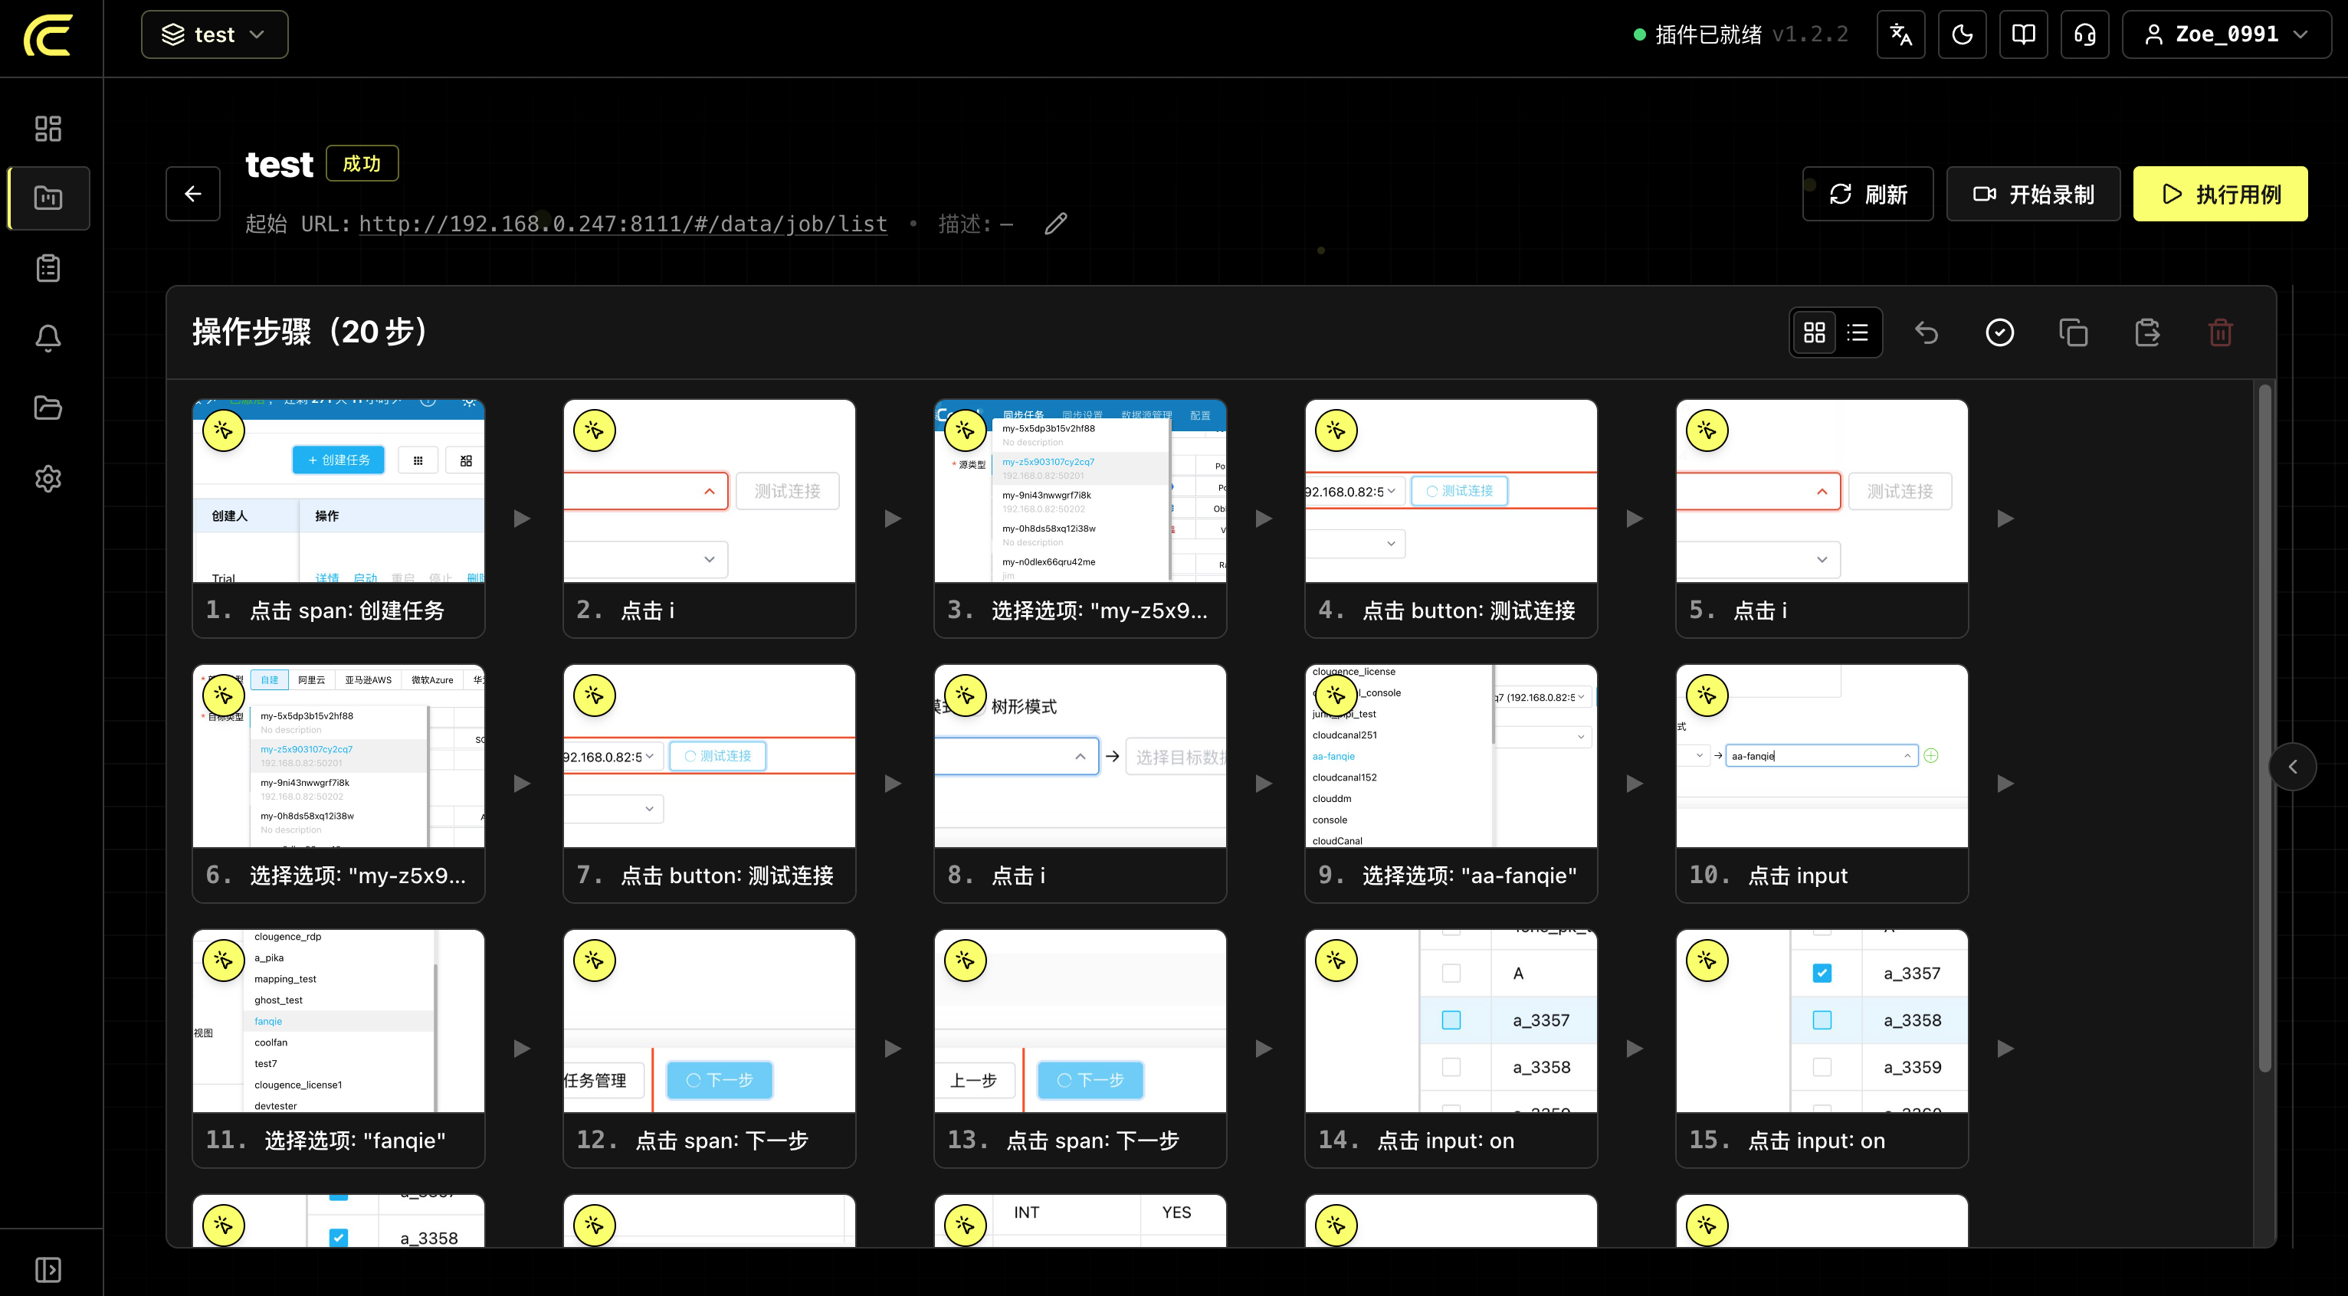2348x1296 pixels.
Task: Select step 13 点击 span: 下一步
Action: [x=1080, y=1049]
